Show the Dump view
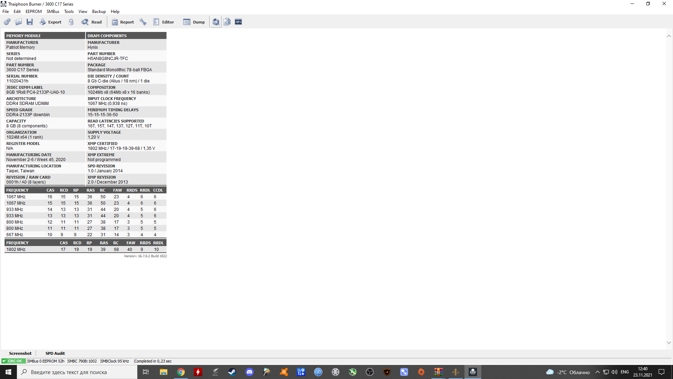 pyautogui.click(x=194, y=22)
